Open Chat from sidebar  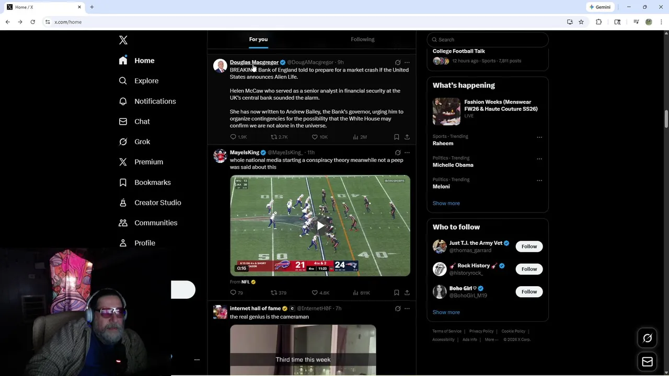pyautogui.click(x=134, y=121)
